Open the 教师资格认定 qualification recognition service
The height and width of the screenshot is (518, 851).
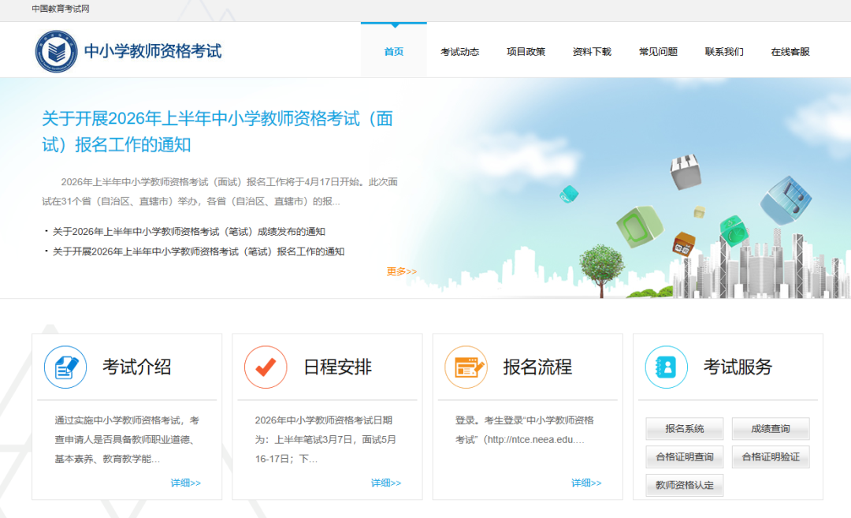pos(684,485)
